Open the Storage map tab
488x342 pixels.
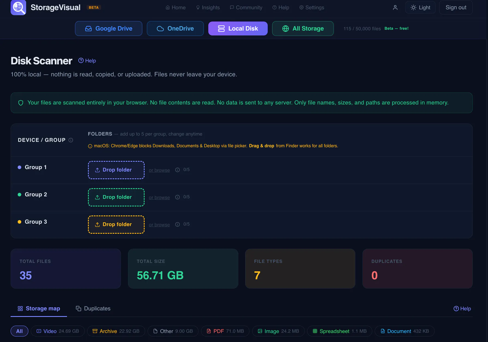[39, 308]
